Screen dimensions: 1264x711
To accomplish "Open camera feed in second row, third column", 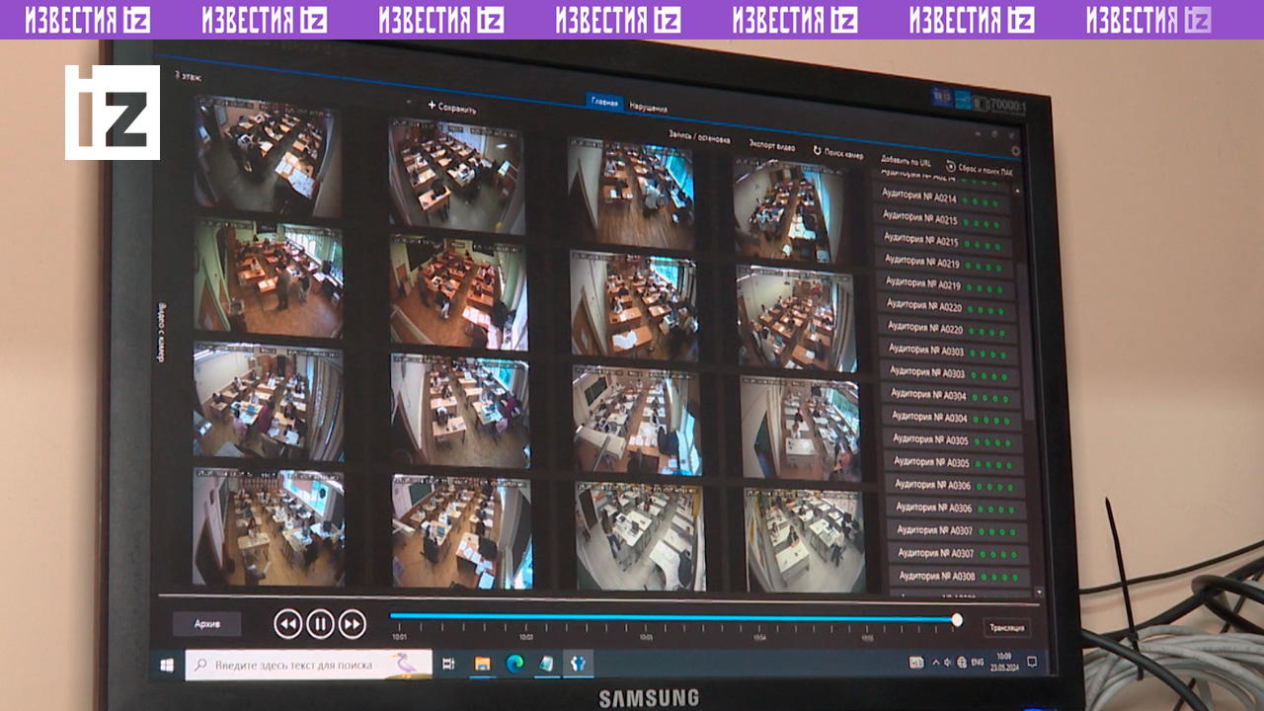I will coord(633,305).
